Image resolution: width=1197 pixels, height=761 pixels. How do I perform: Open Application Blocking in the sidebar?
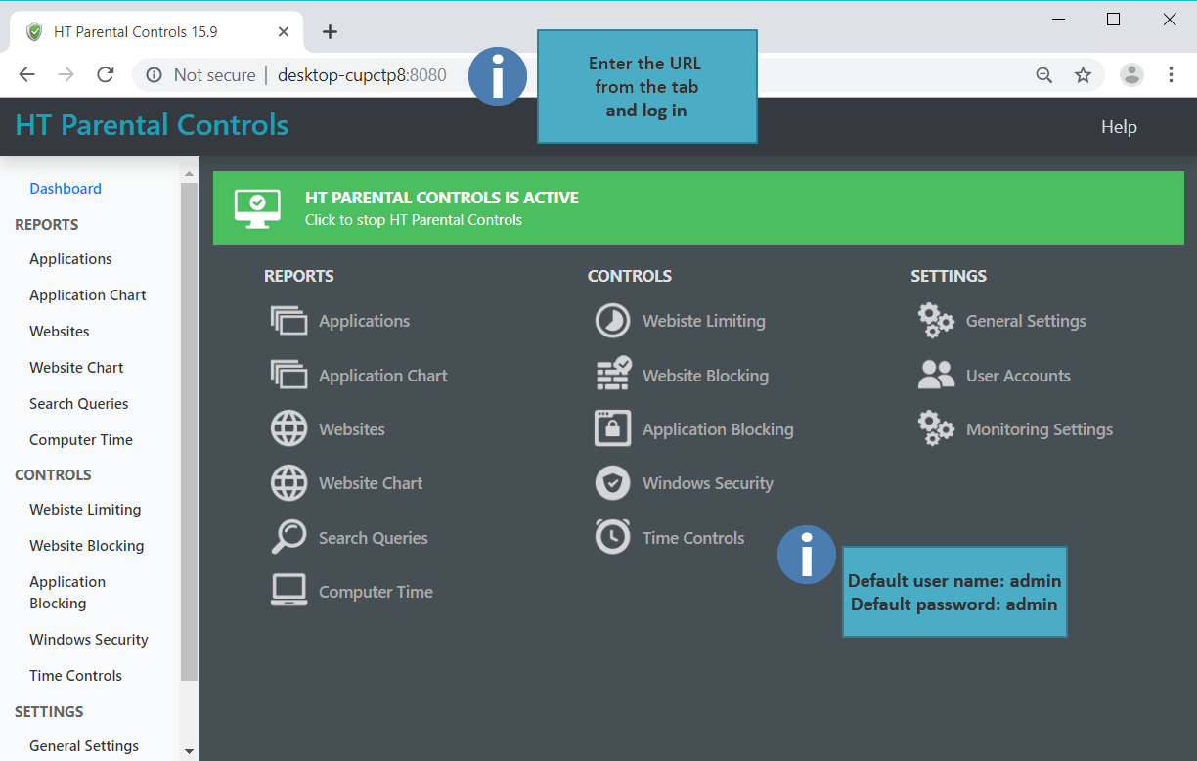pos(67,593)
